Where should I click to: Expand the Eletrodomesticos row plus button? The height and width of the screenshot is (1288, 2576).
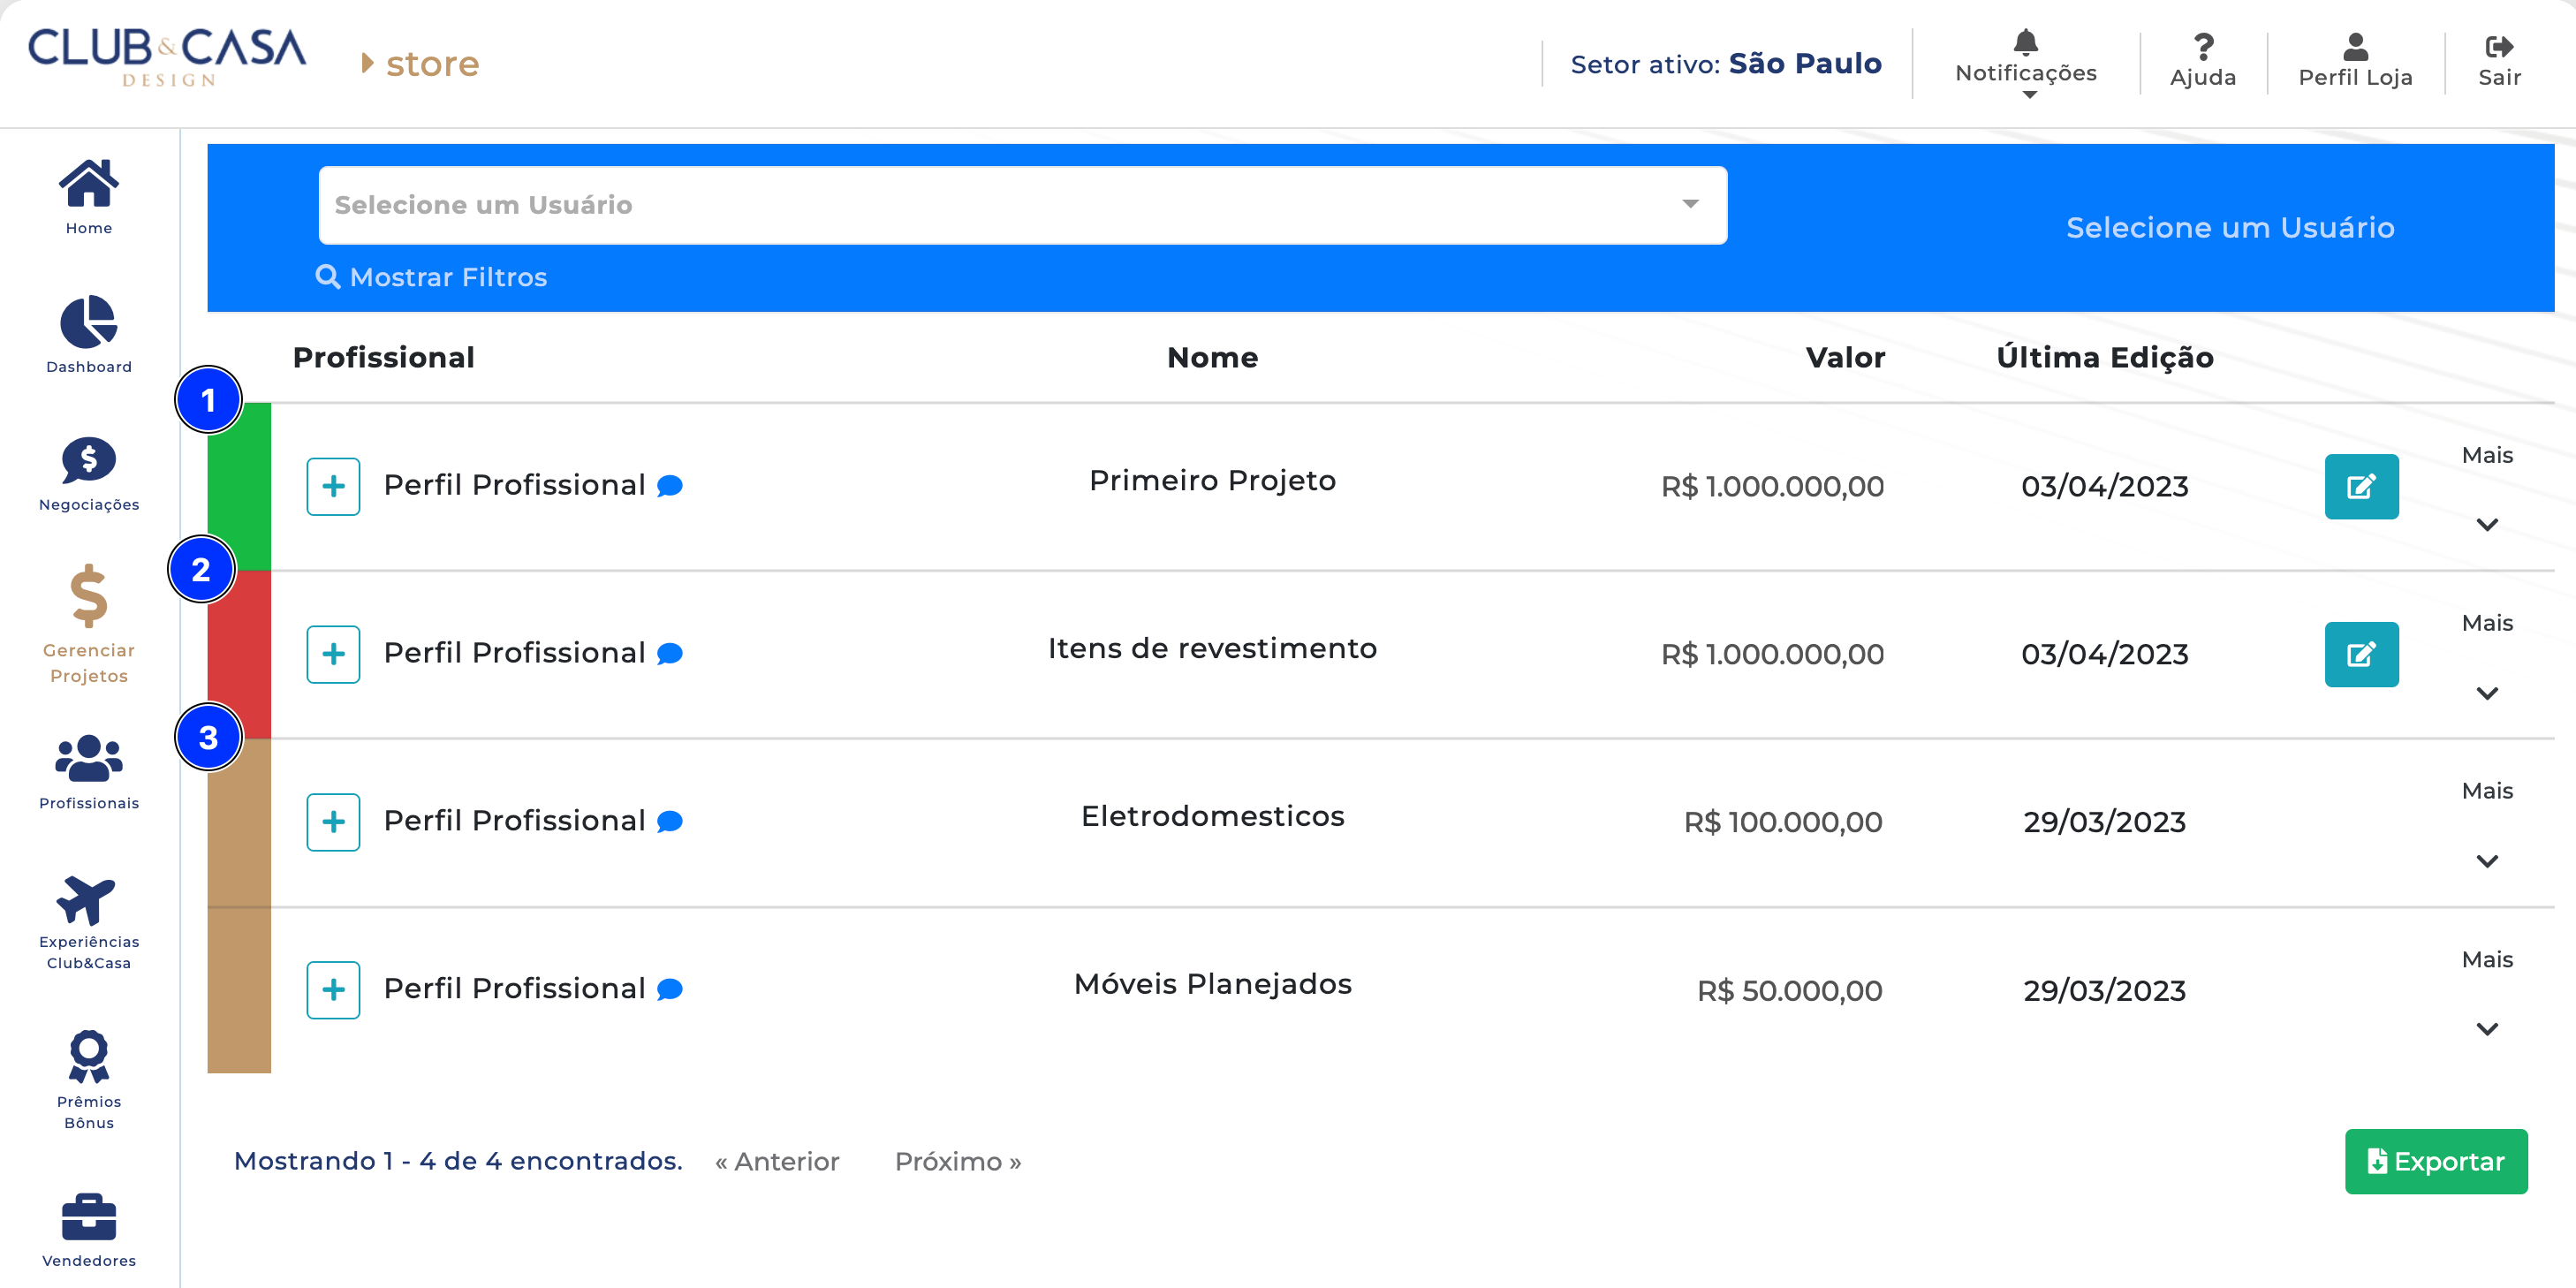(333, 822)
